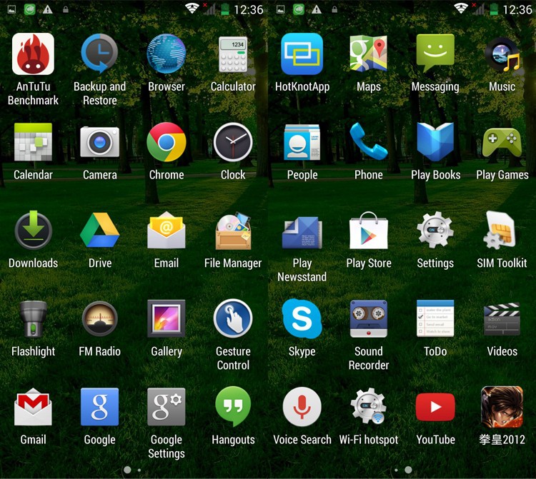536x479 pixels.
Task: Open the Hangouts app
Action: (233, 408)
